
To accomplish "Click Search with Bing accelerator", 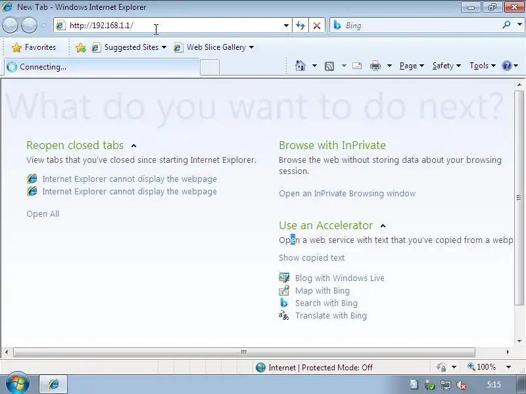I will (x=326, y=303).
